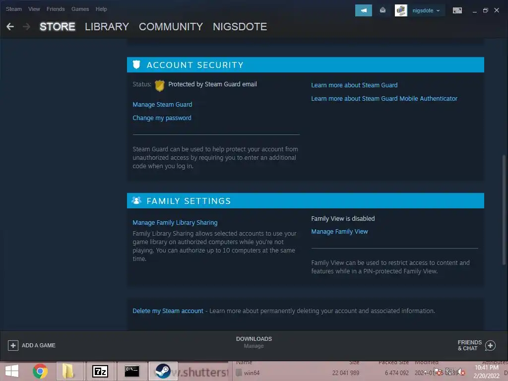508x381 pixels.
Task: Open the Steam menu
Action: pyautogui.click(x=13, y=9)
